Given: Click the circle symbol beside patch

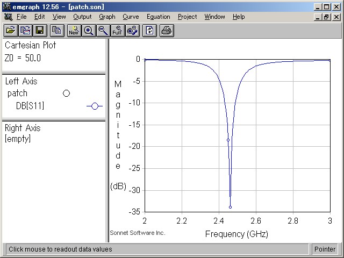Looking at the screenshot, I should pos(66,93).
